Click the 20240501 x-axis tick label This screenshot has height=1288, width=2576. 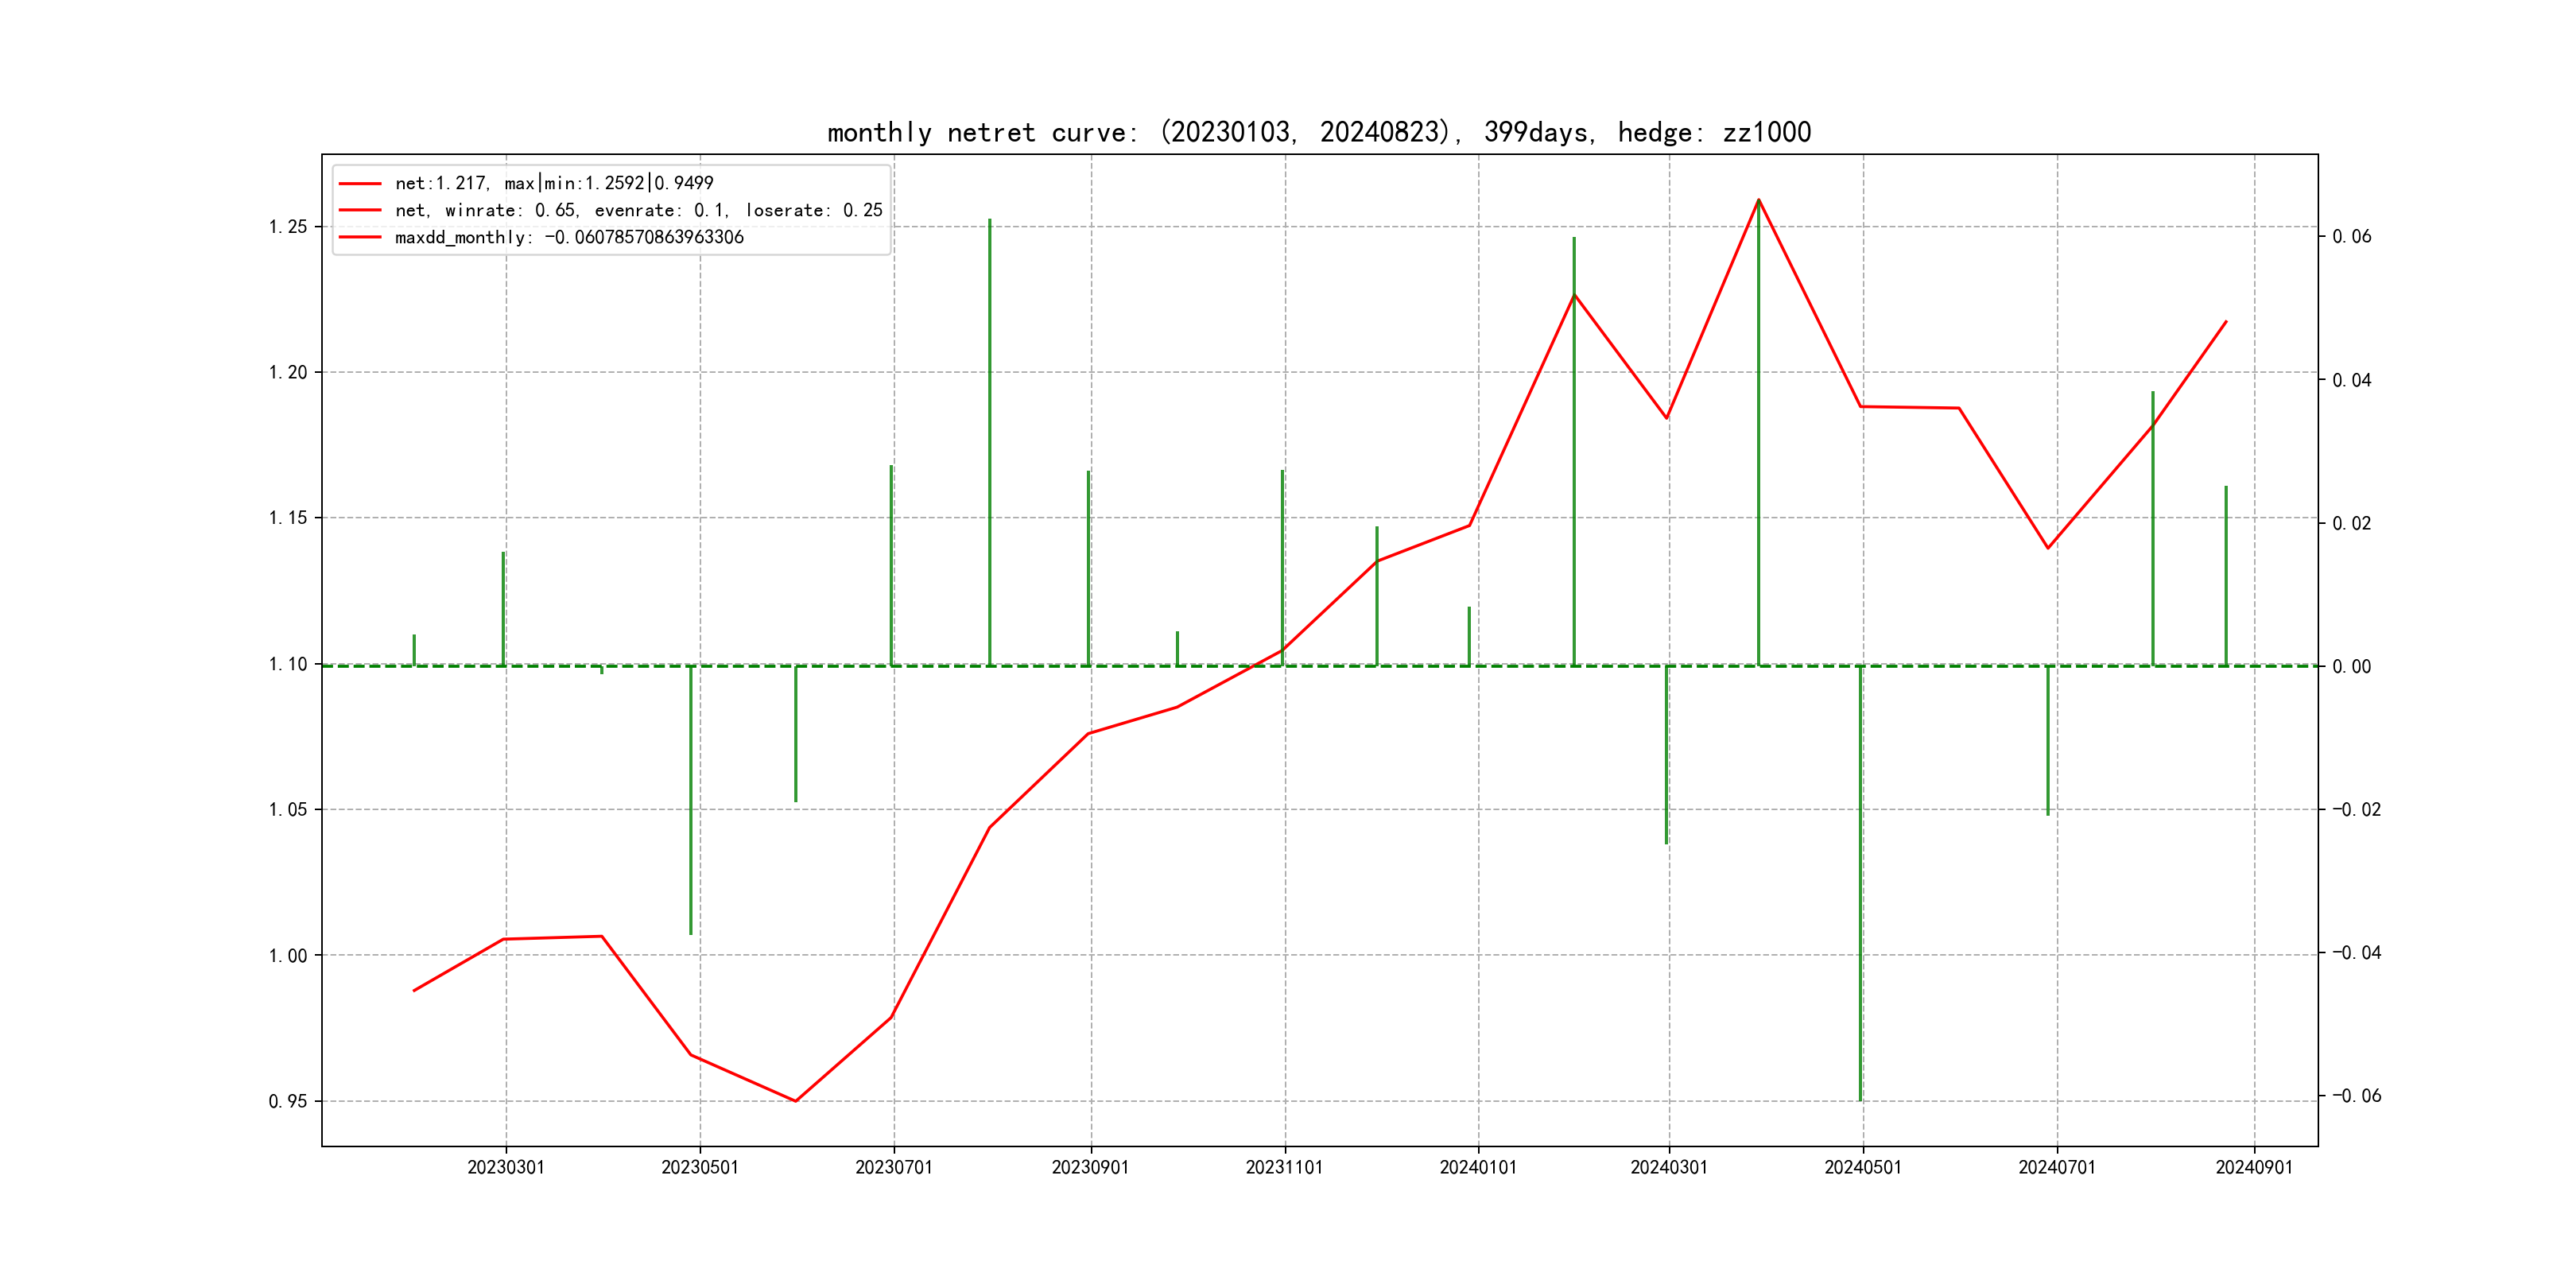1862,1167
